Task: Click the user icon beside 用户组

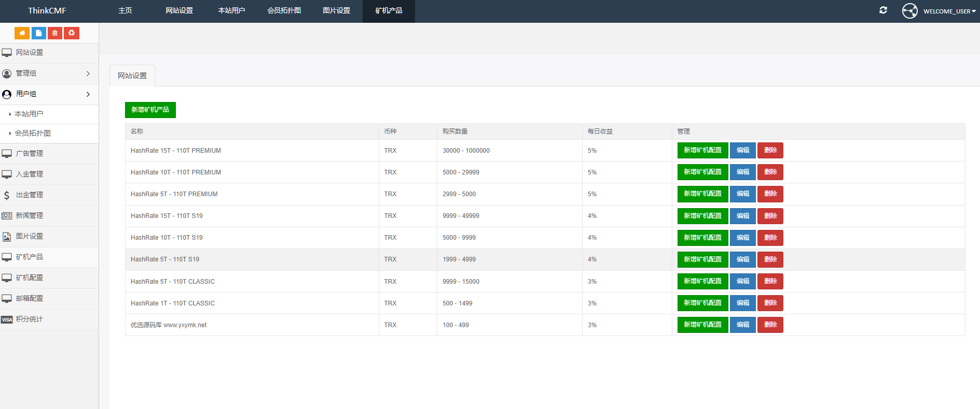Action: tap(7, 94)
